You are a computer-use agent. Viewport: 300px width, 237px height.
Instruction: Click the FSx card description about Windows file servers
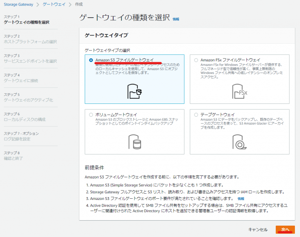[241, 71]
